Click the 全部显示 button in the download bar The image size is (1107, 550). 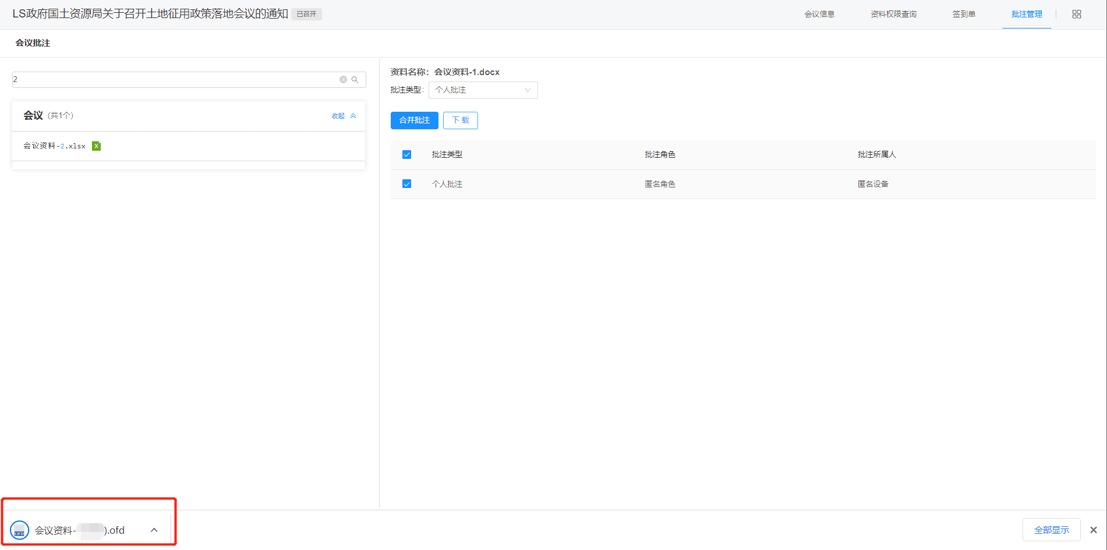click(x=1052, y=530)
